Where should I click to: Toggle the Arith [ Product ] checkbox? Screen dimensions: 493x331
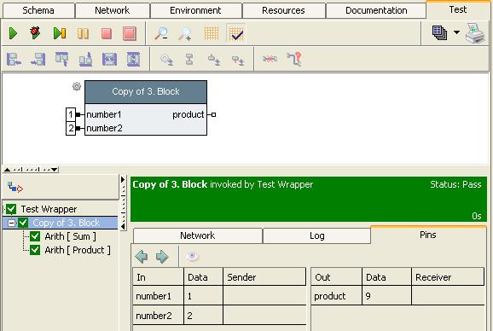(35, 250)
